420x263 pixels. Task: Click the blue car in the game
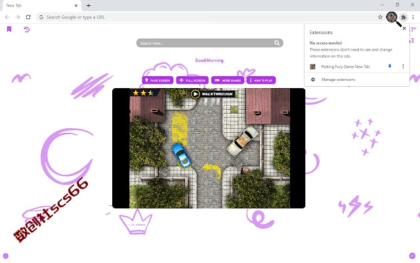tap(181, 155)
